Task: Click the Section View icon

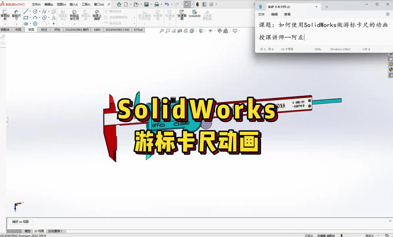Action: (x=180, y=31)
